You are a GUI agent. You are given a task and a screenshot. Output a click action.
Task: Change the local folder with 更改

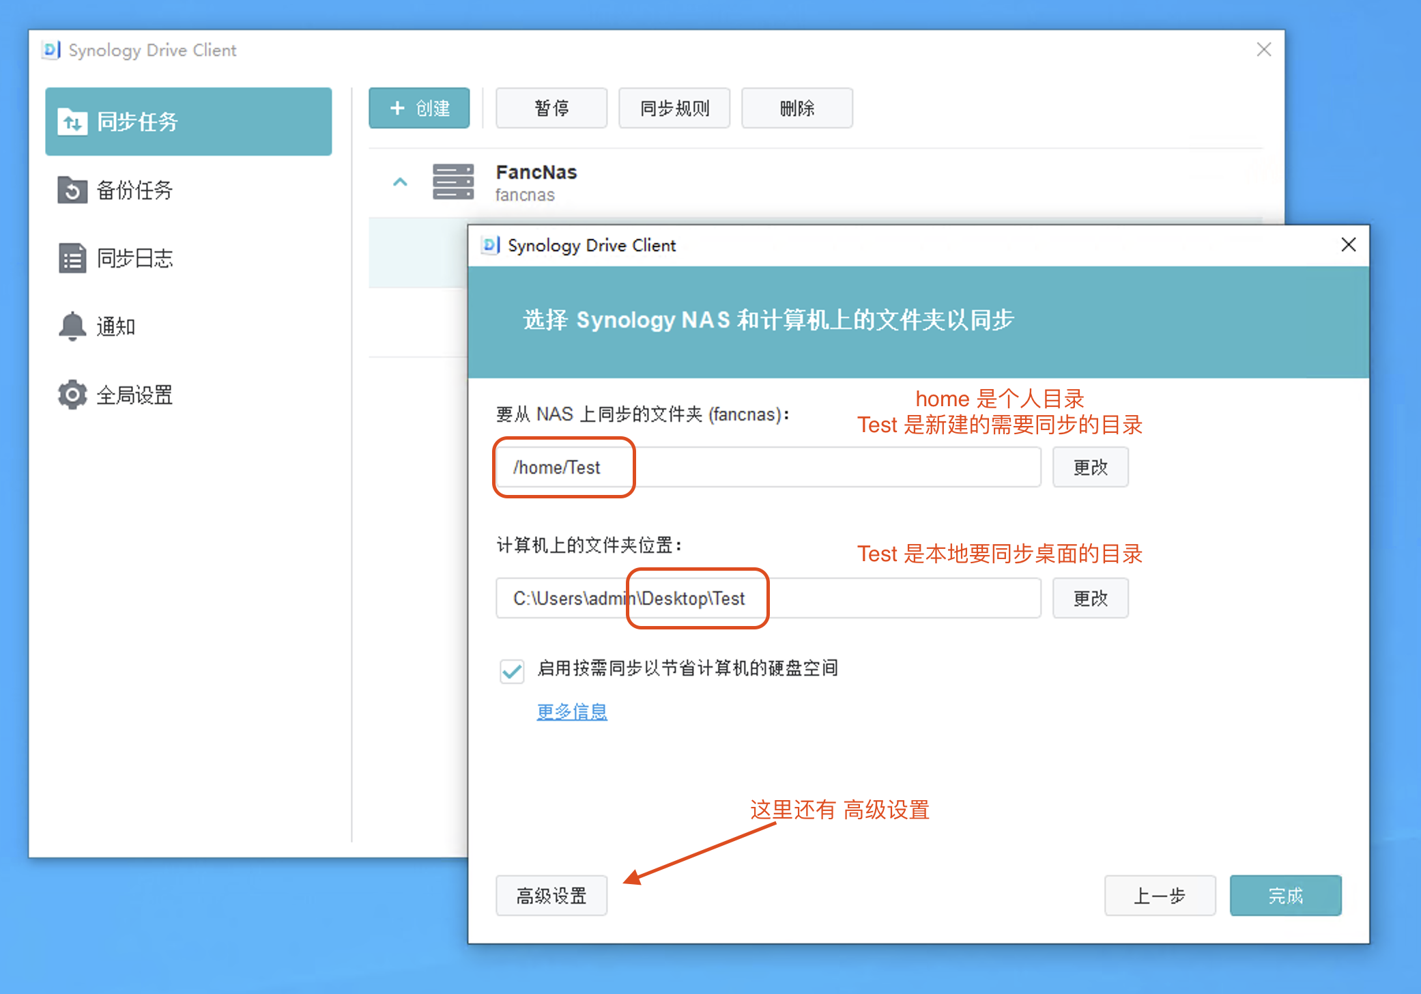tap(1091, 598)
